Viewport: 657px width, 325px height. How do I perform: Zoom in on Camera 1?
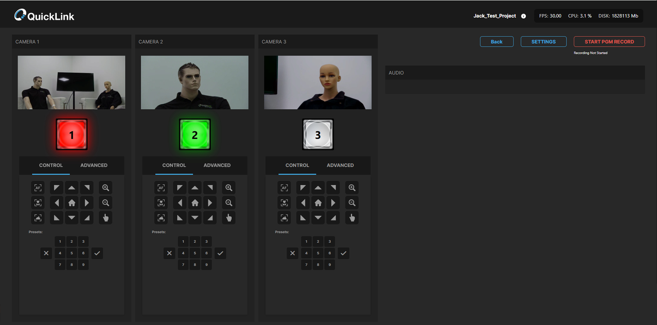pos(105,188)
